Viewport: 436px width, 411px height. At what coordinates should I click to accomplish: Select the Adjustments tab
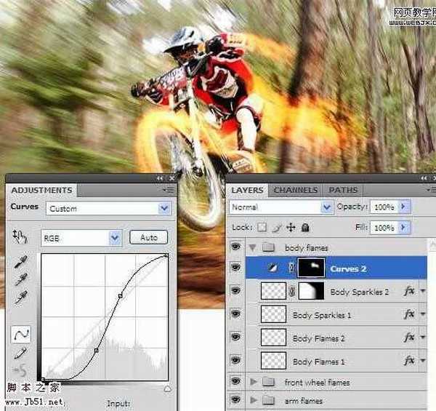click(41, 191)
